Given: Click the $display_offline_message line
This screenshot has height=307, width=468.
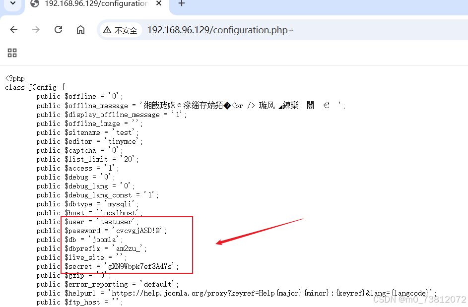Looking at the screenshot, I should (x=111, y=115).
